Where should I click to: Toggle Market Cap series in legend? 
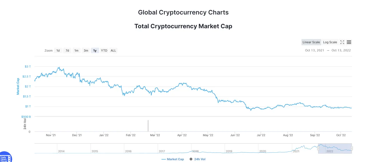pyautogui.click(x=173, y=159)
